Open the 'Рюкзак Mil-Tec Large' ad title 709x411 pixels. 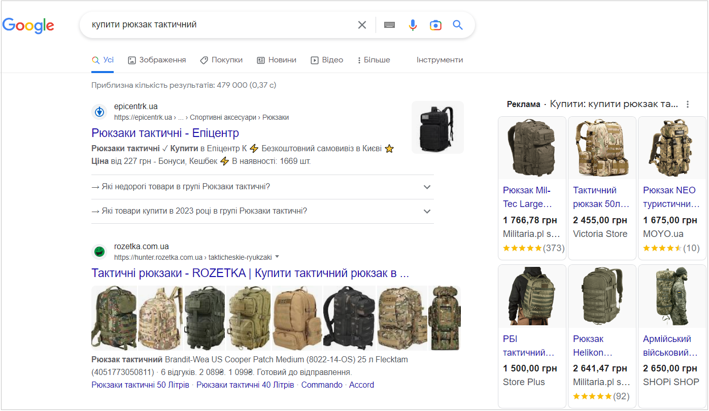coord(528,197)
